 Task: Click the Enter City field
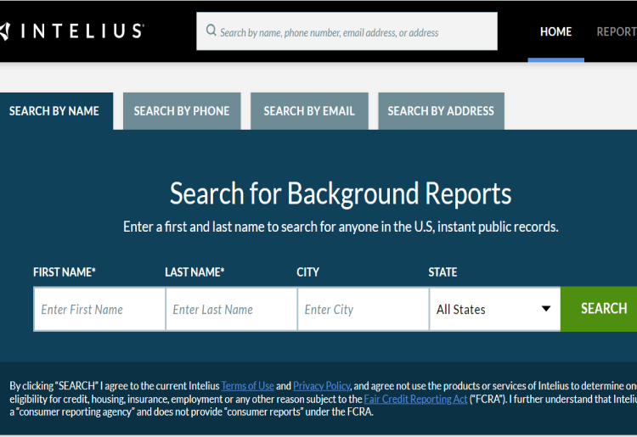point(364,309)
